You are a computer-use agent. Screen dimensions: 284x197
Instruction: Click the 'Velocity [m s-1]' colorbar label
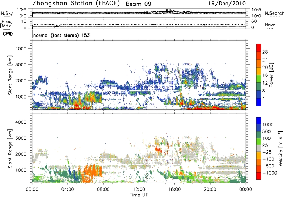pyautogui.click(x=280, y=148)
